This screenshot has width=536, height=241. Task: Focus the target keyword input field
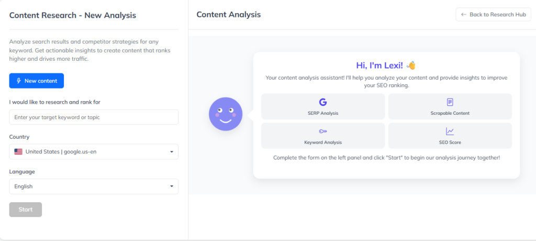94,117
